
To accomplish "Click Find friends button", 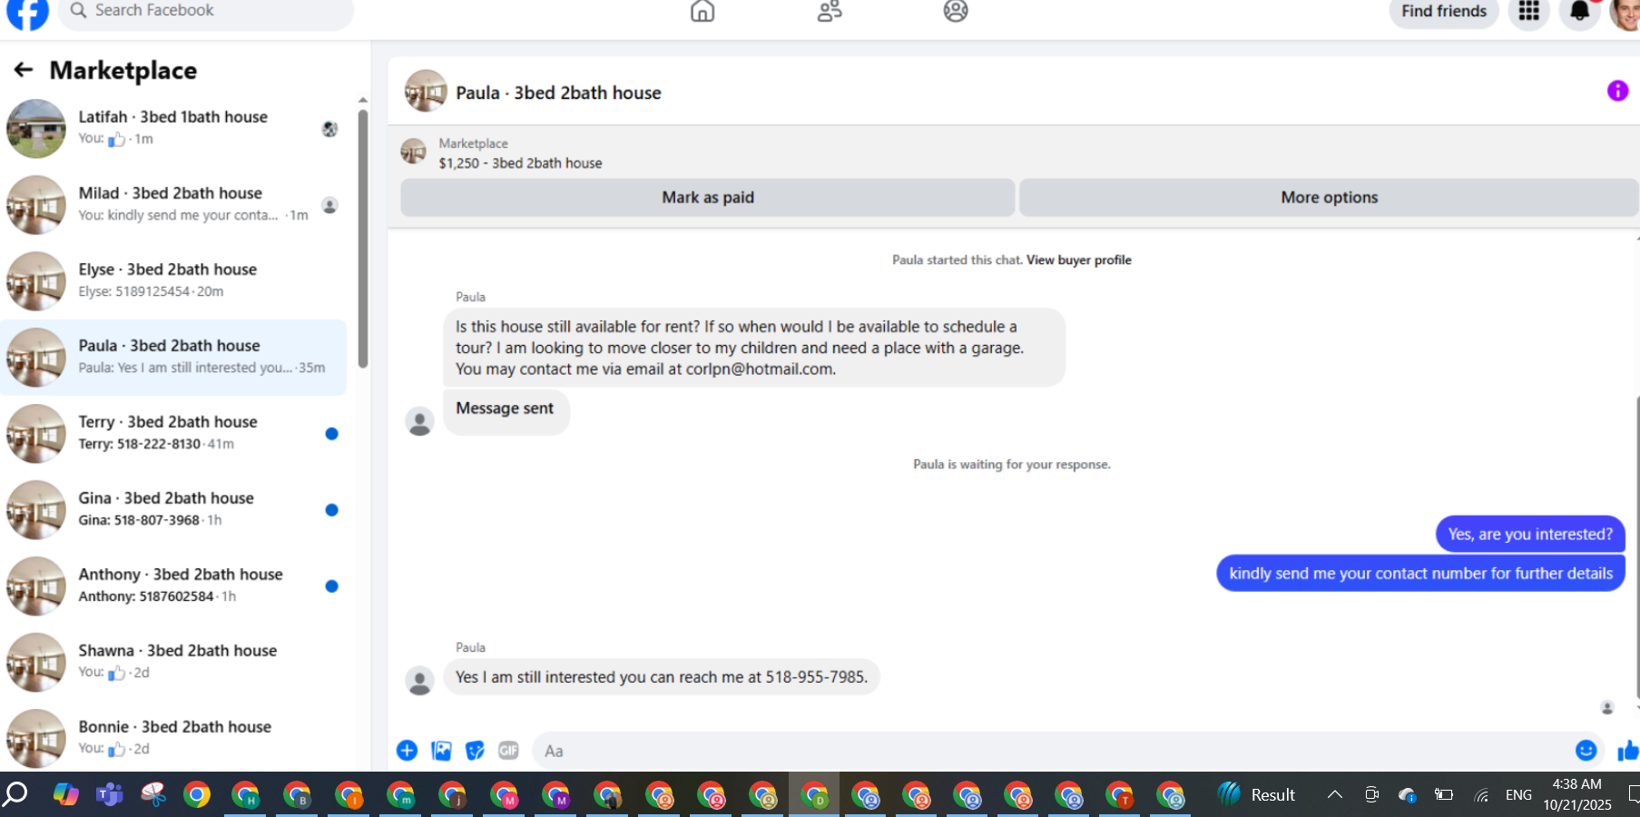I will [1443, 12].
